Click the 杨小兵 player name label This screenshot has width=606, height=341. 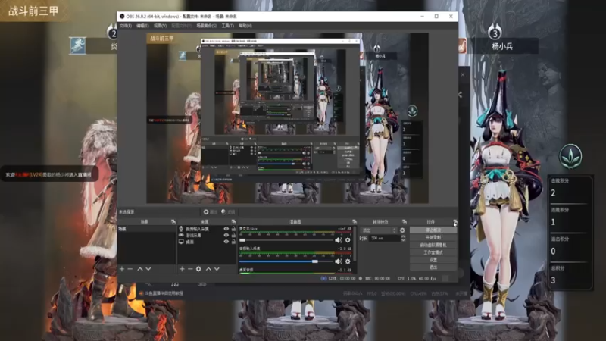(x=502, y=46)
